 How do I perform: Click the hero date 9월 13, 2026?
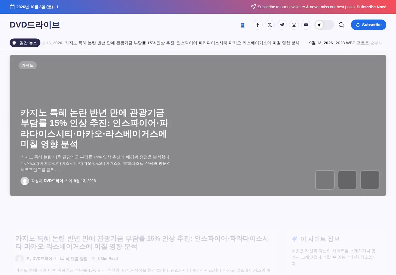[x=85, y=181]
